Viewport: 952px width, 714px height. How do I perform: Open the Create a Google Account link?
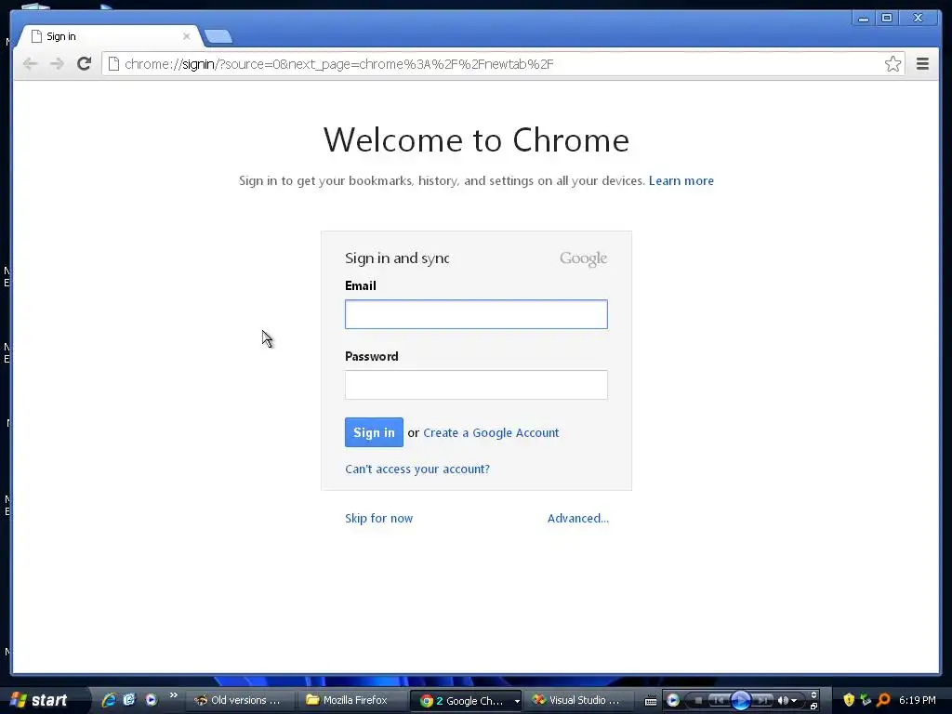pos(491,433)
